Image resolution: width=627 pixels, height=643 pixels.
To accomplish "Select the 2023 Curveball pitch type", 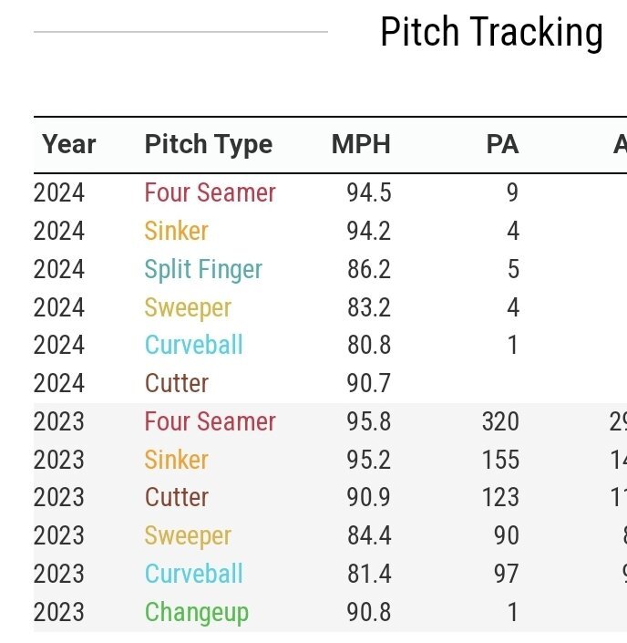I will 193,575.
